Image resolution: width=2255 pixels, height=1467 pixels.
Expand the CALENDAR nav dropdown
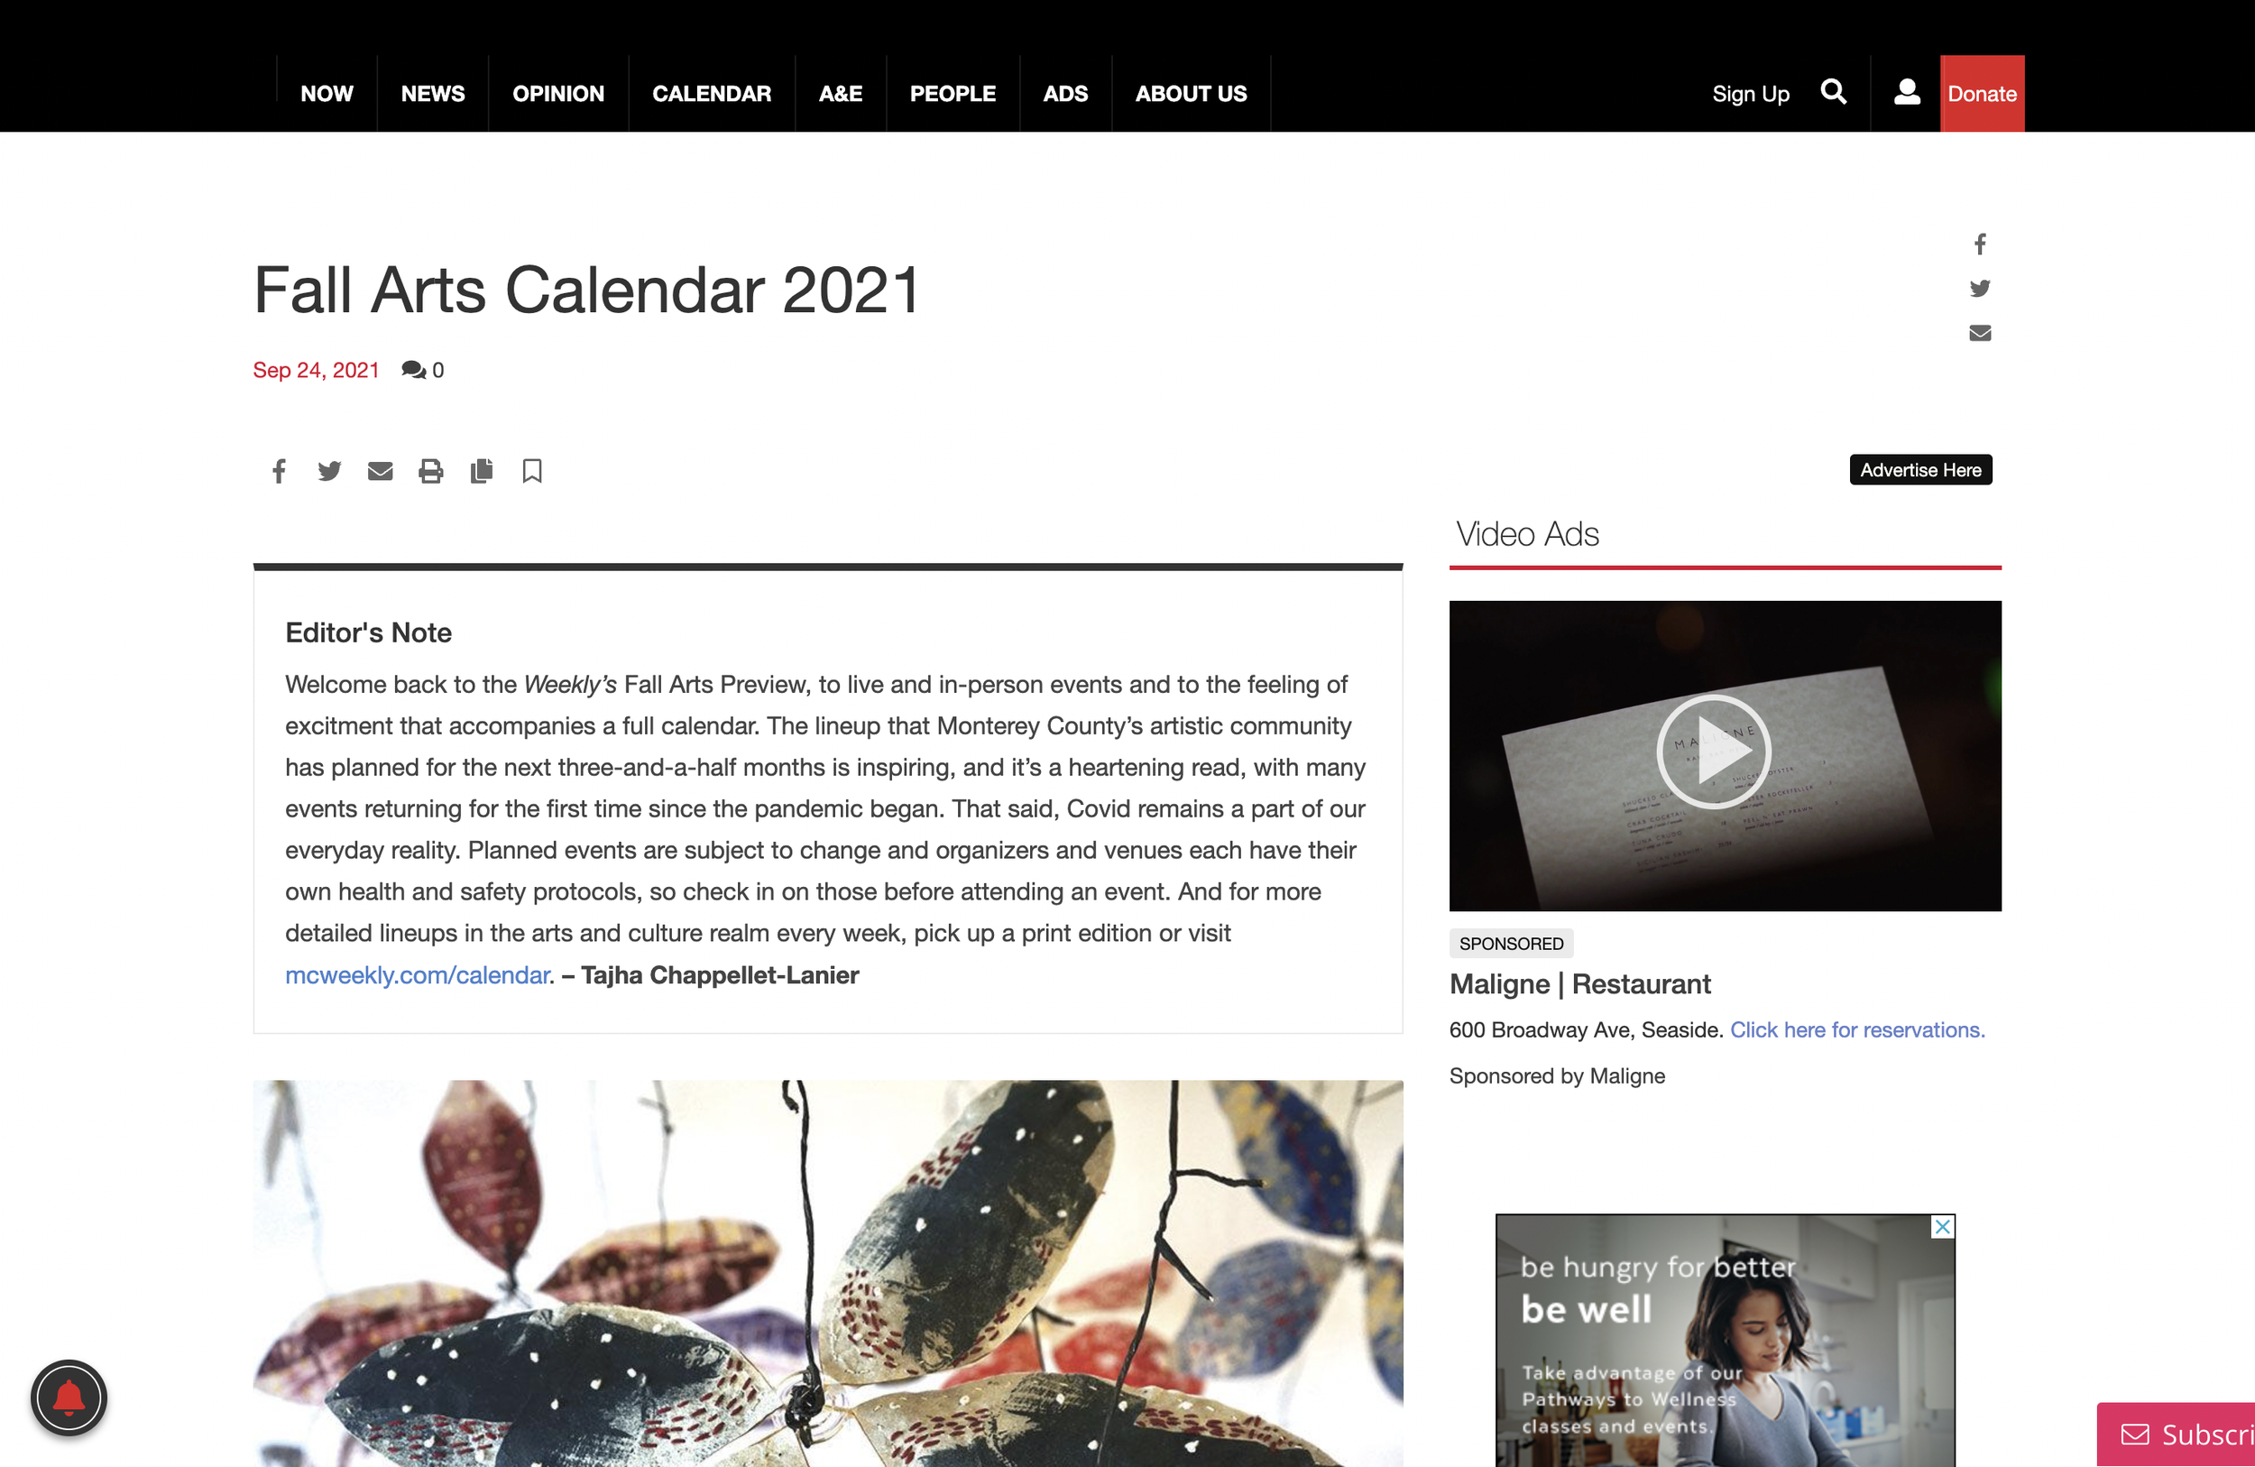[708, 92]
